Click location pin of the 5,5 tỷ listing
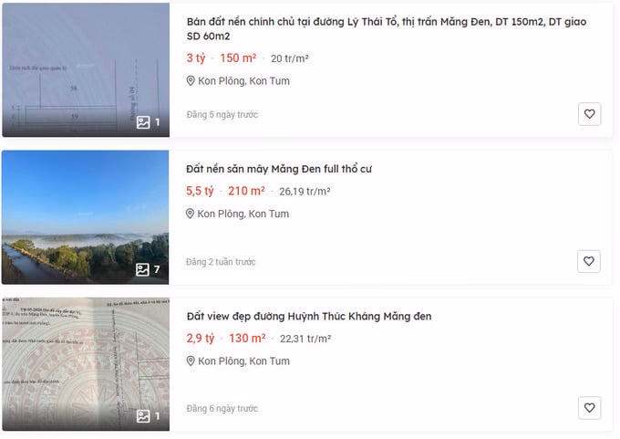The width and height of the screenshot is (620, 439). 190,214
